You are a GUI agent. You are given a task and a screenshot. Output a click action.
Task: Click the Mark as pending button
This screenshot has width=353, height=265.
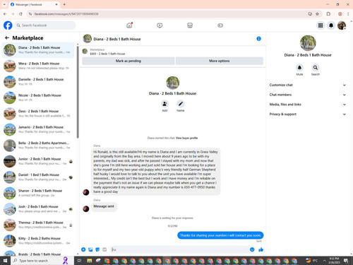click(x=128, y=61)
